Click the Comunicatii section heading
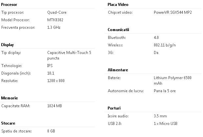 118,30
